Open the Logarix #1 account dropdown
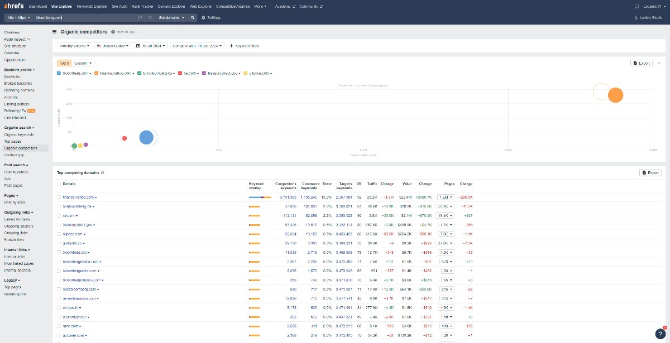670x343 pixels. pyautogui.click(x=654, y=6)
